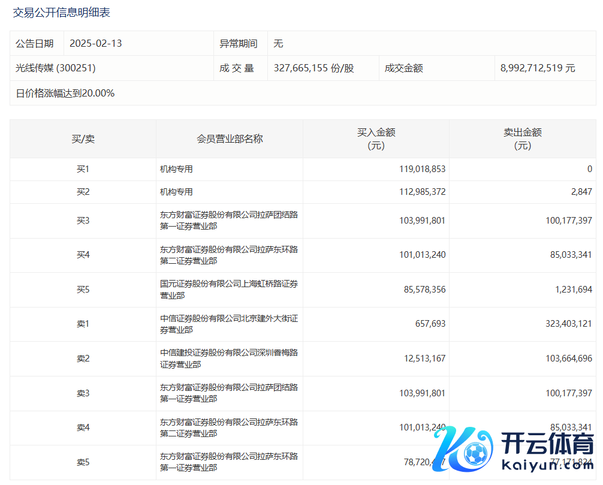The width and height of the screenshot is (603, 485).
Task: Select the 机构专用 entry in row 买1
Action: (176, 170)
